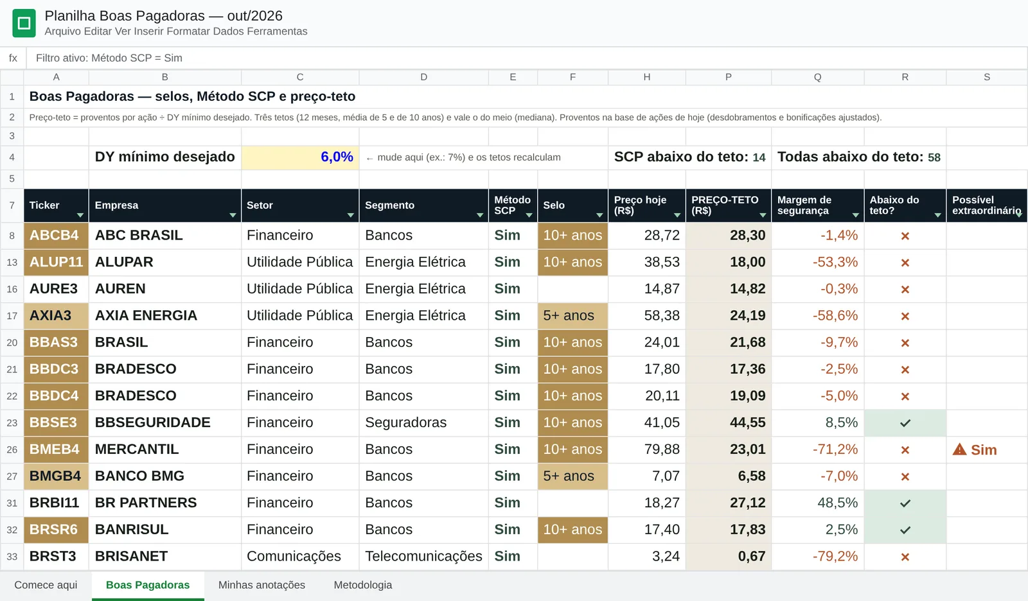Open the Minhas anotações tab
This screenshot has width=1028, height=601.
(x=261, y=585)
